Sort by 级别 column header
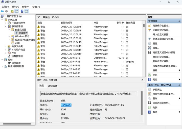Image resolution: width=182 pixels, height=129 pixels. tap(48, 23)
